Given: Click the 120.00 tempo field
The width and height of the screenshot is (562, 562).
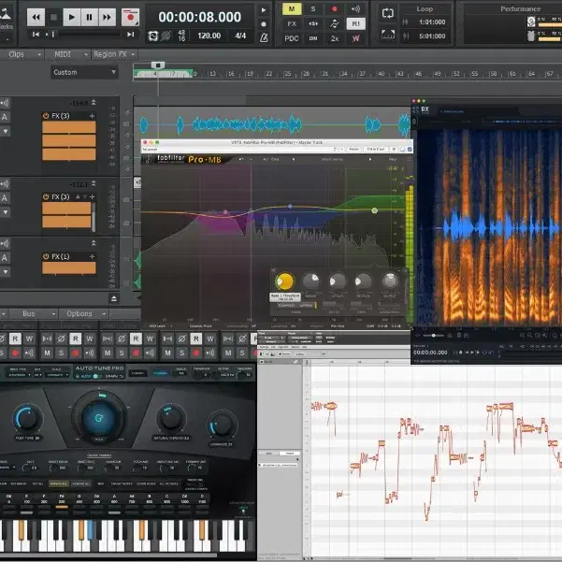Looking at the screenshot, I should point(209,36).
